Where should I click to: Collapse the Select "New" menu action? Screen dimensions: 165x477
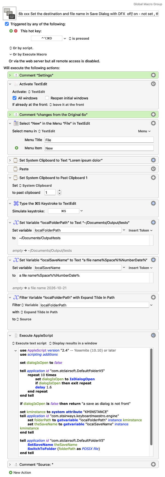(10, 123)
